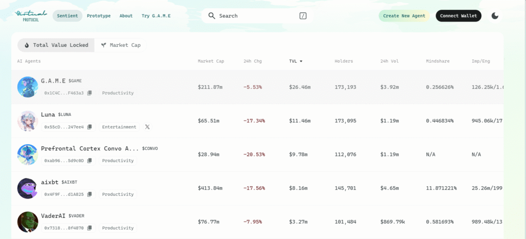The image size is (526, 239).
Task: Focus the Search input field
Action: (257, 16)
